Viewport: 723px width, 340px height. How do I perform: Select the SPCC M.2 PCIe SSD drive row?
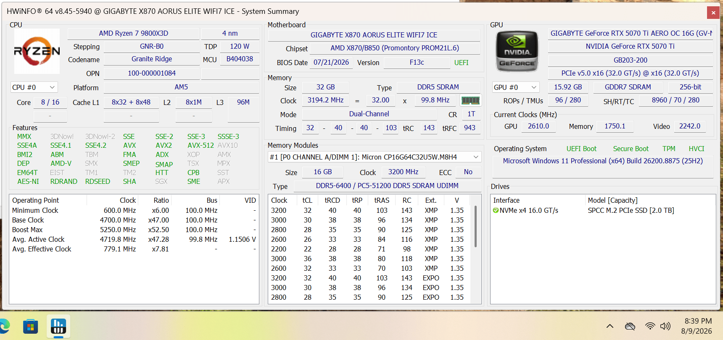603,210
